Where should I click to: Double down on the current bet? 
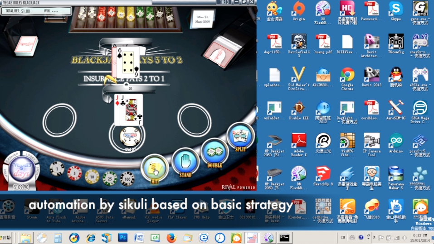(x=215, y=153)
